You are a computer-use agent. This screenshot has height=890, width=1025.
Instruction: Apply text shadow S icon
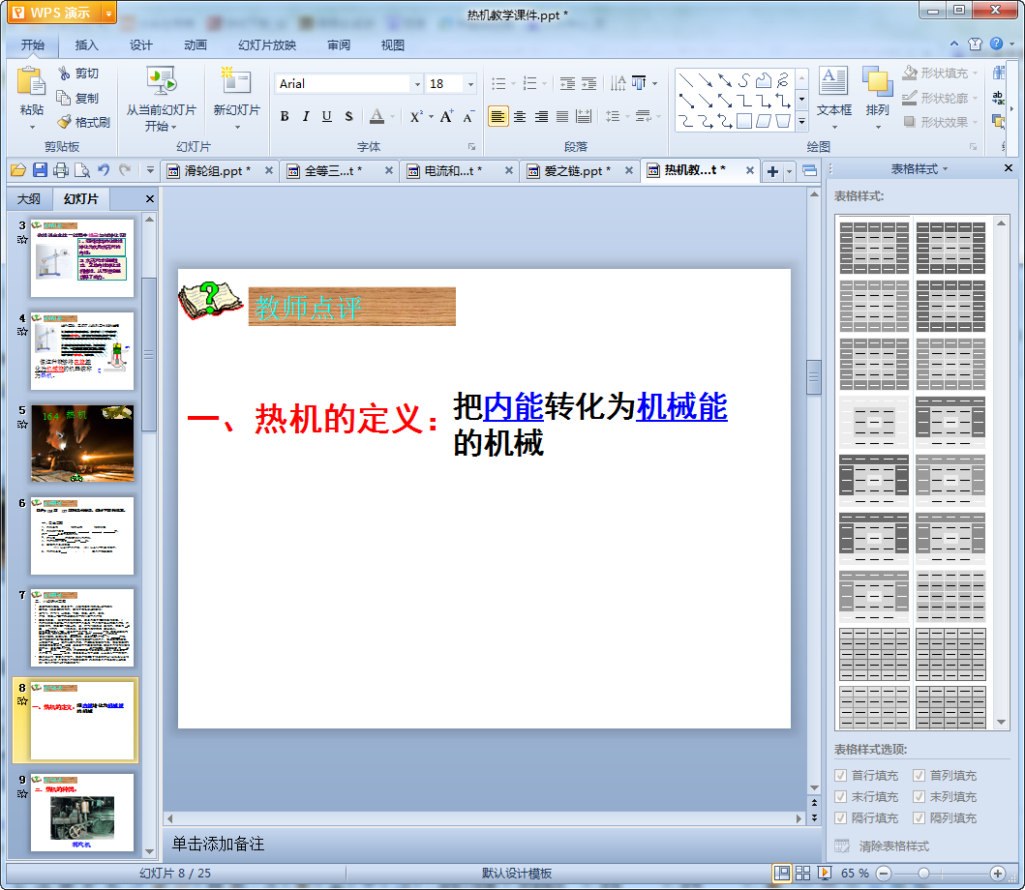(x=348, y=116)
